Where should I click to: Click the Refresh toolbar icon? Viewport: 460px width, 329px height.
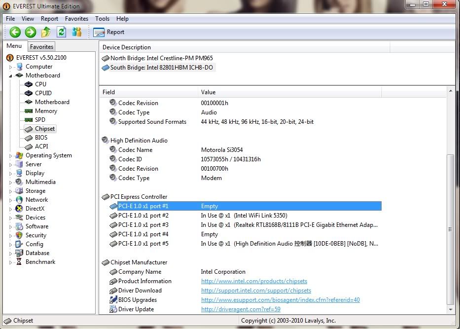pyautogui.click(x=61, y=32)
